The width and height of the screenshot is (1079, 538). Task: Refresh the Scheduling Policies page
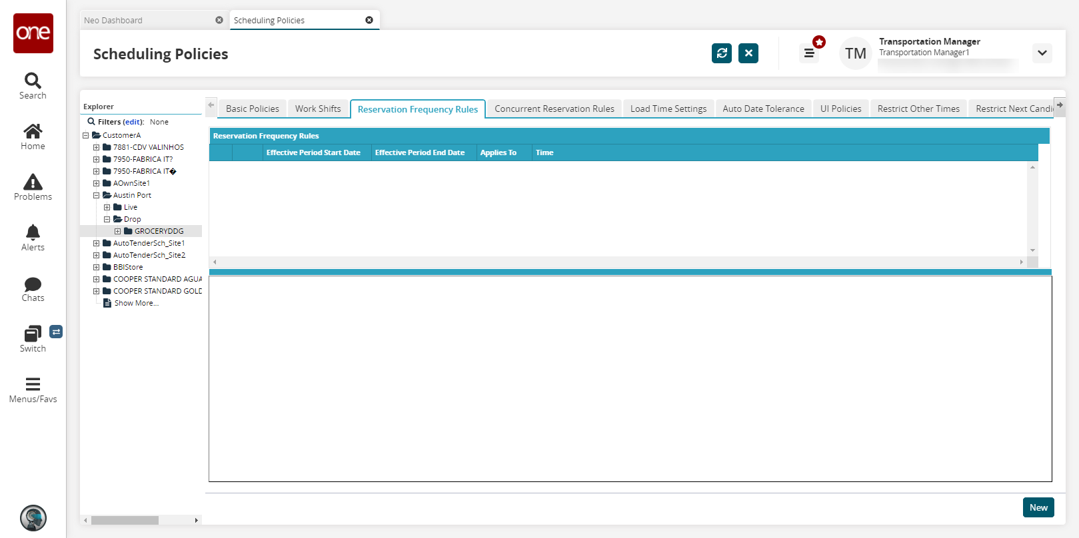click(722, 53)
